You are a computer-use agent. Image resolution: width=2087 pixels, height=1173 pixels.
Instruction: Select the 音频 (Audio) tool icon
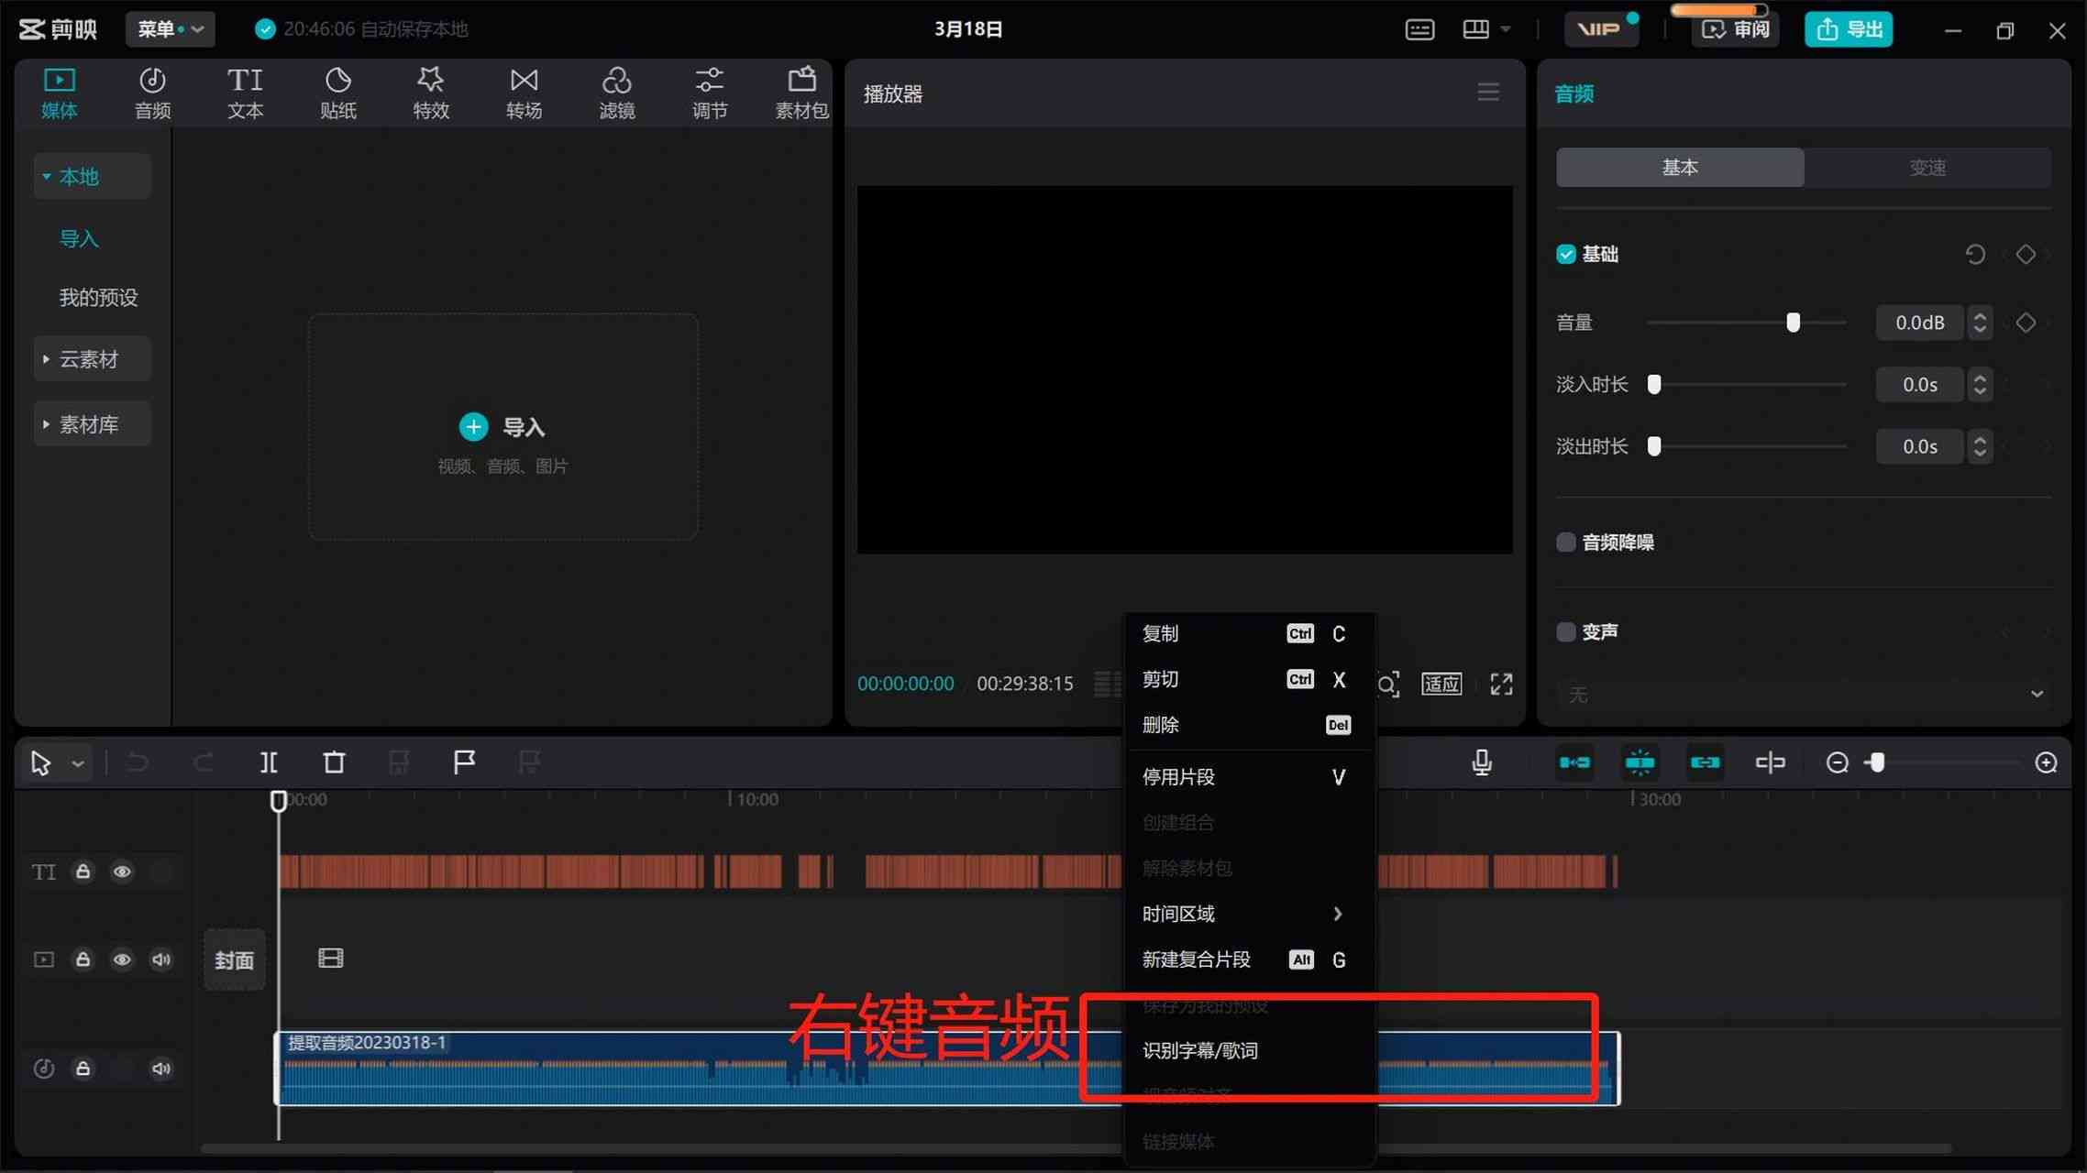tap(152, 90)
